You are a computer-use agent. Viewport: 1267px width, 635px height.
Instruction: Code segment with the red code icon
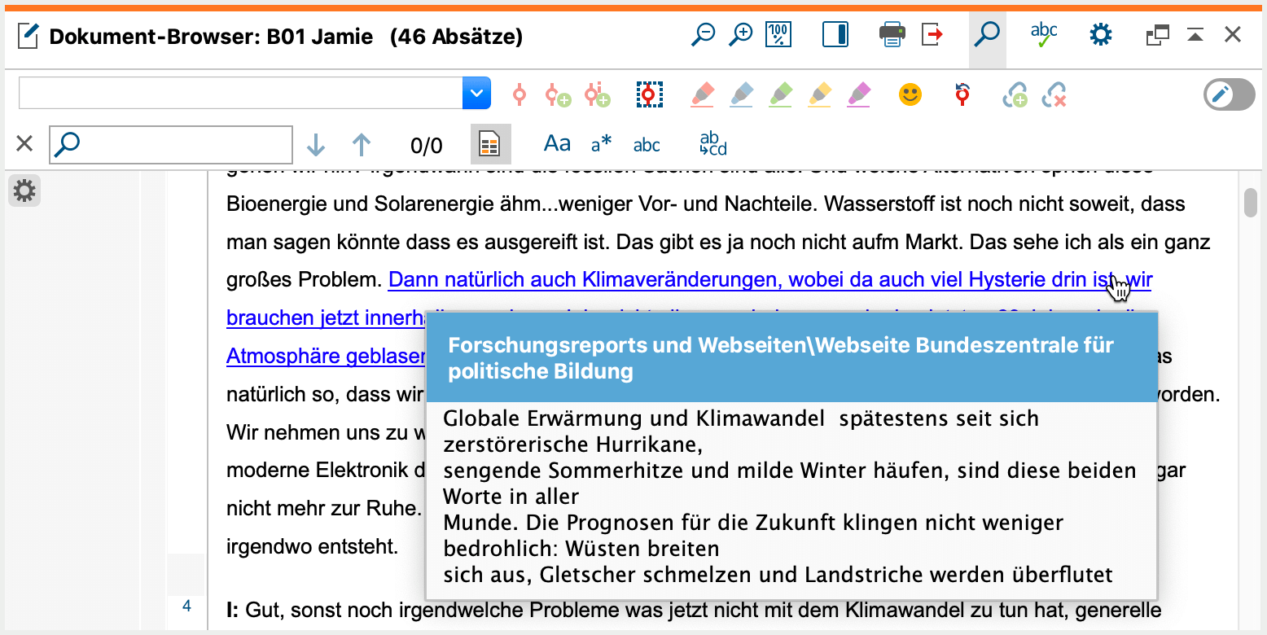[520, 95]
